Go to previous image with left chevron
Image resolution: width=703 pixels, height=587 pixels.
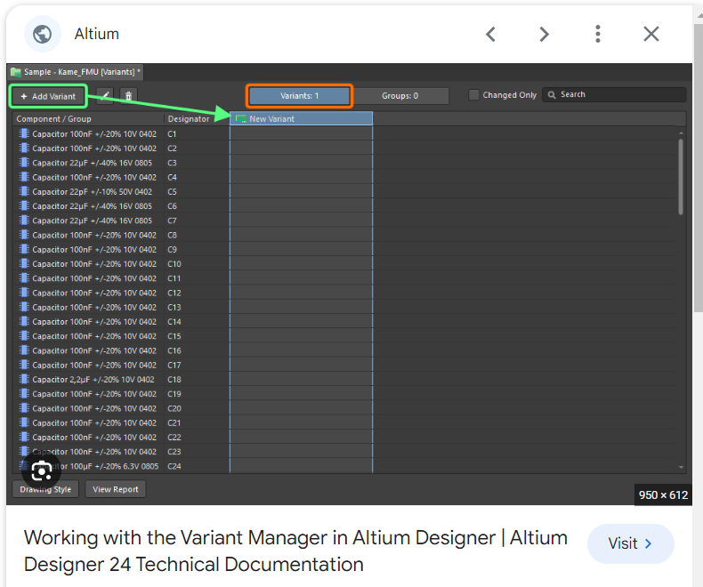(x=491, y=34)
